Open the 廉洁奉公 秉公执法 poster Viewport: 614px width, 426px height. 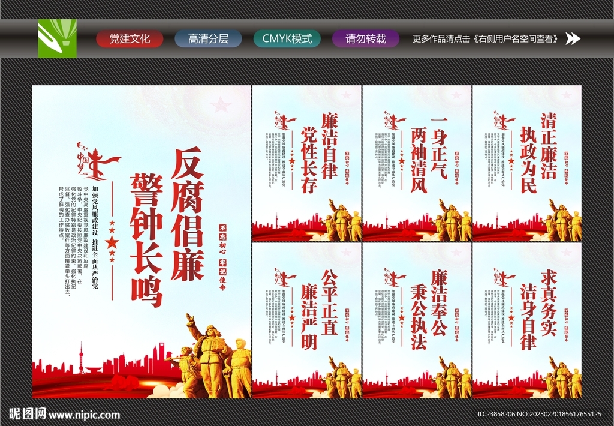tap(417, 320)
